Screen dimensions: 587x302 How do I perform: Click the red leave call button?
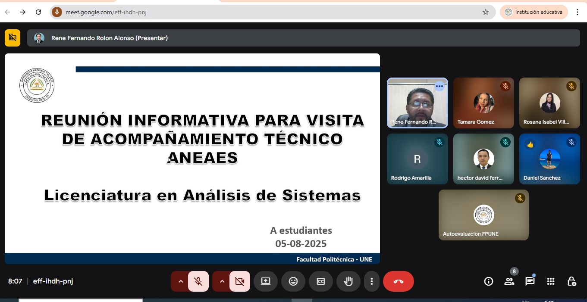click(x=398, y=281)
